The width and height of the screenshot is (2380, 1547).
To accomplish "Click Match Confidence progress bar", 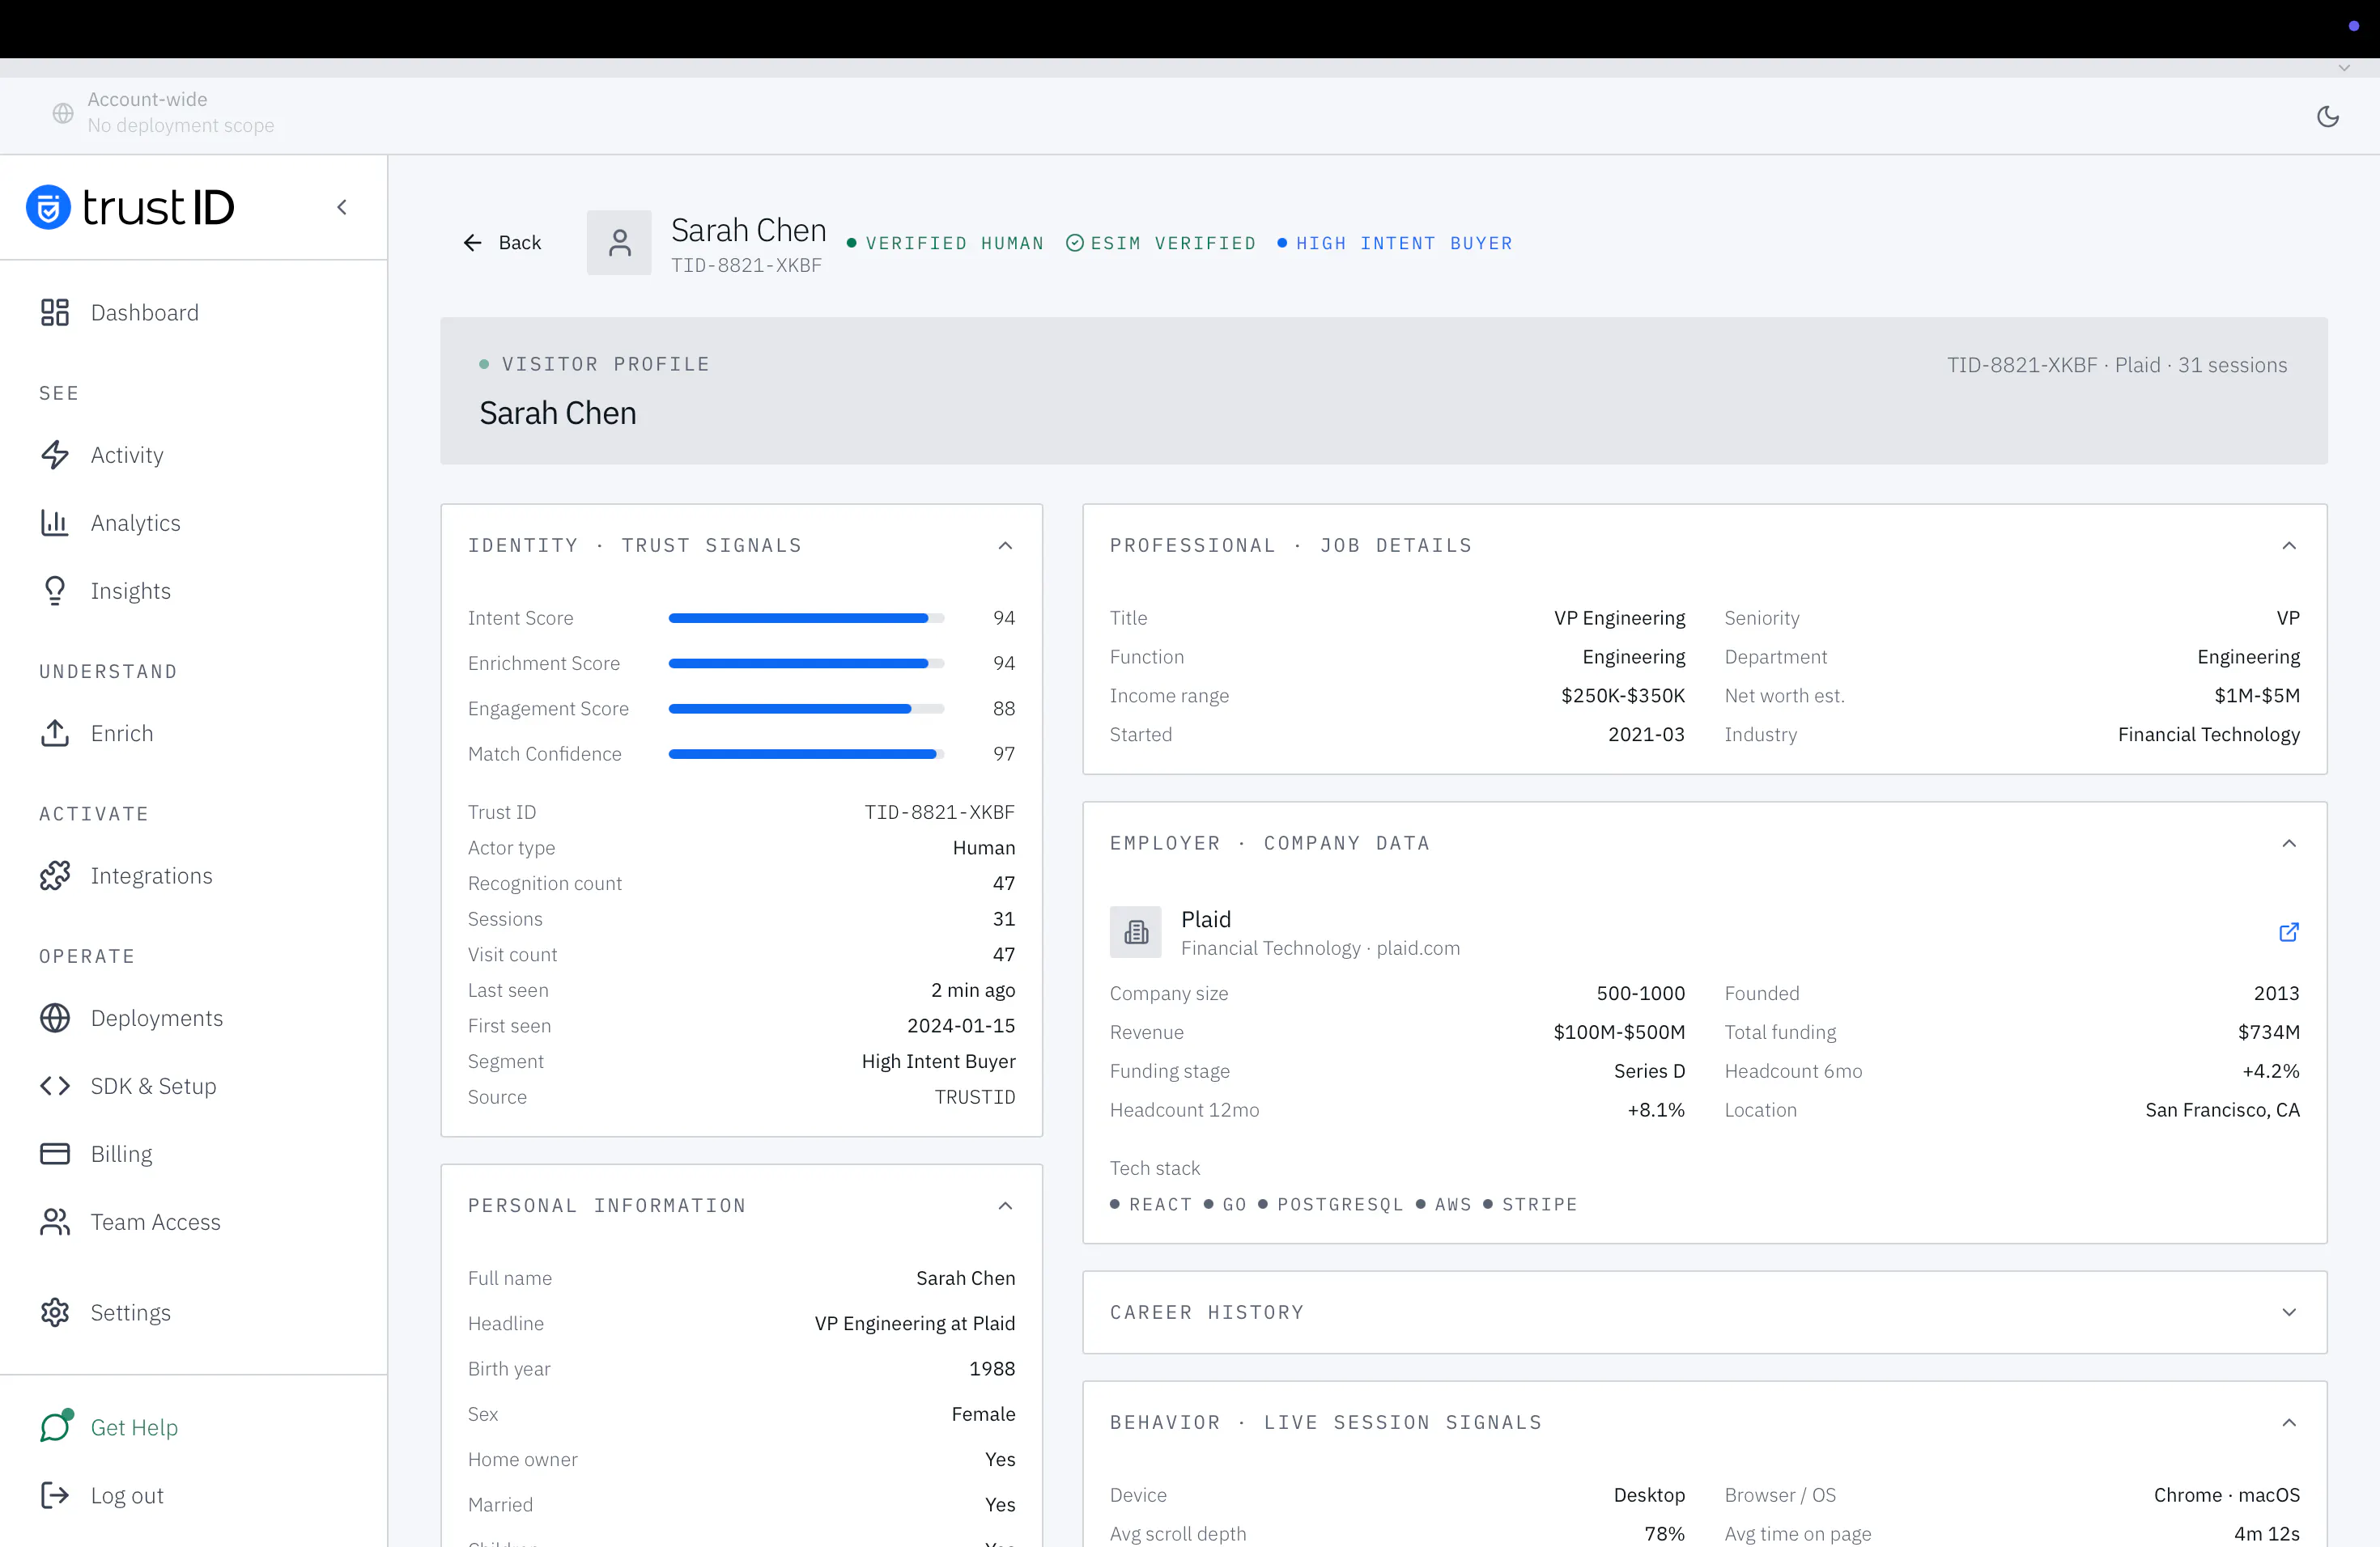I will pyautogui.click(x=806, y=755).
